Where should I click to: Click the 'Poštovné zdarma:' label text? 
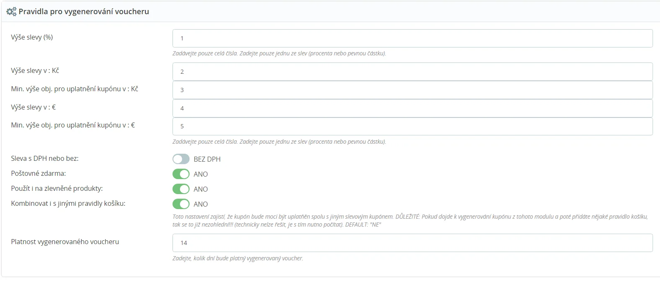38,173
